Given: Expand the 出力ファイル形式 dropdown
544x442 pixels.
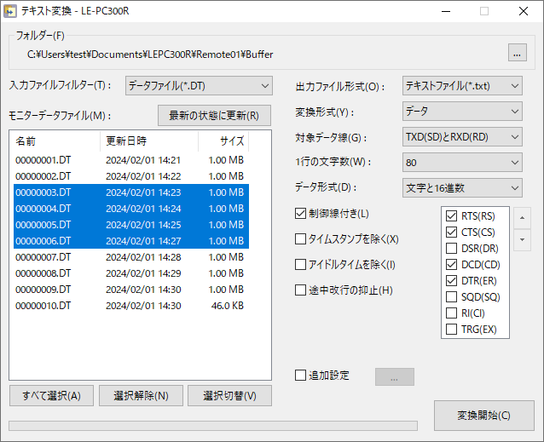Looking at the screenshot, I should [461, 86].
